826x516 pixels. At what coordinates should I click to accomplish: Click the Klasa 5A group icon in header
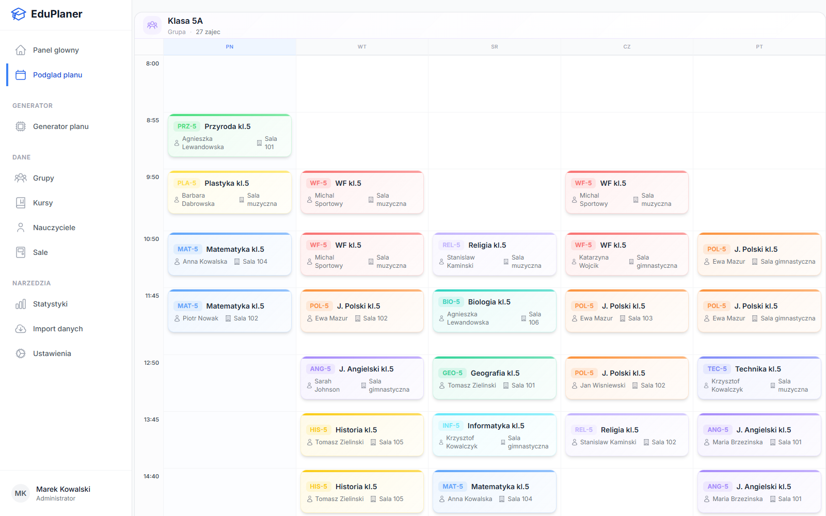[x=152, y=25]
